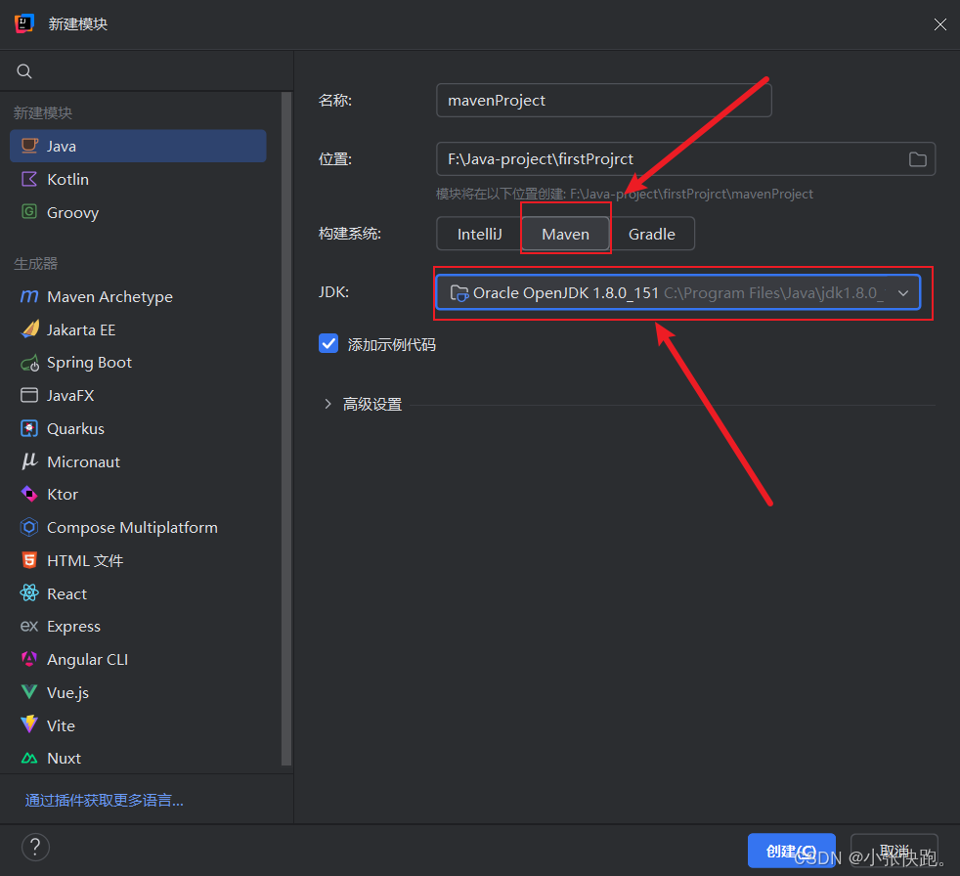This screenshot has width=960, height=876.
Task: Select JavaFX generator label
Action: 70,395
